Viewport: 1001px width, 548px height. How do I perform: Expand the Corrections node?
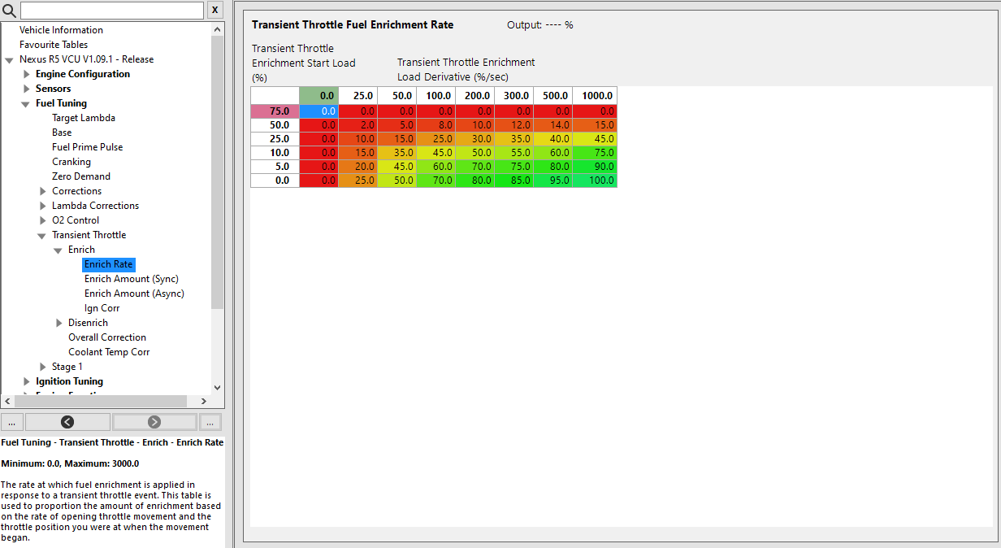pyautogui.click(x=42, y=191)
